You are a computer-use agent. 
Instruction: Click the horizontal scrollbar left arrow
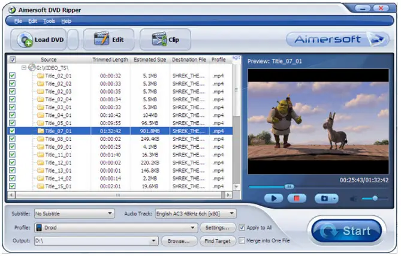11,195
